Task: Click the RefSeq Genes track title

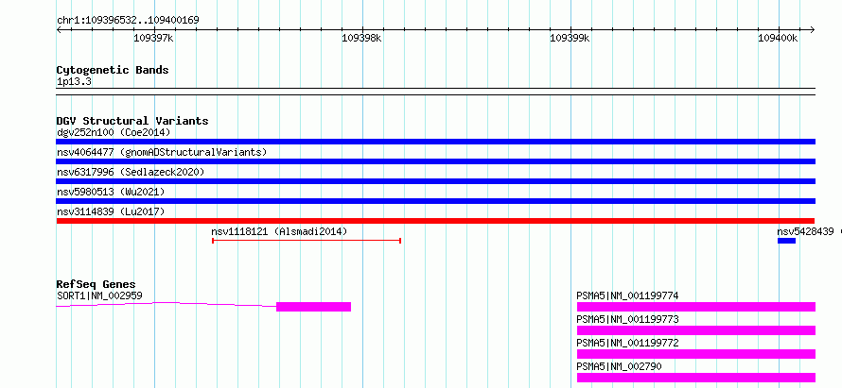Action: point(96,284)
